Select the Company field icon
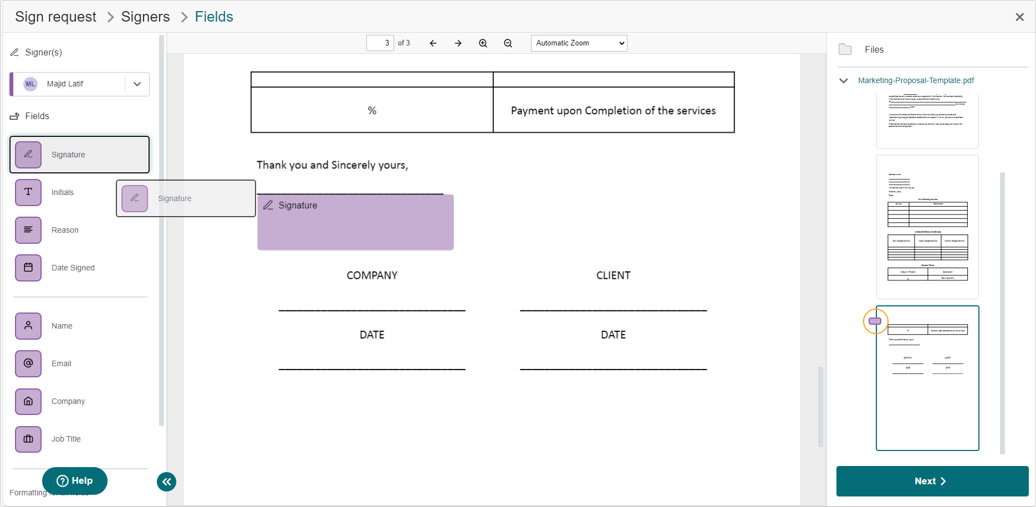Viewport: 1036px width, 507px height. point(28,401)
